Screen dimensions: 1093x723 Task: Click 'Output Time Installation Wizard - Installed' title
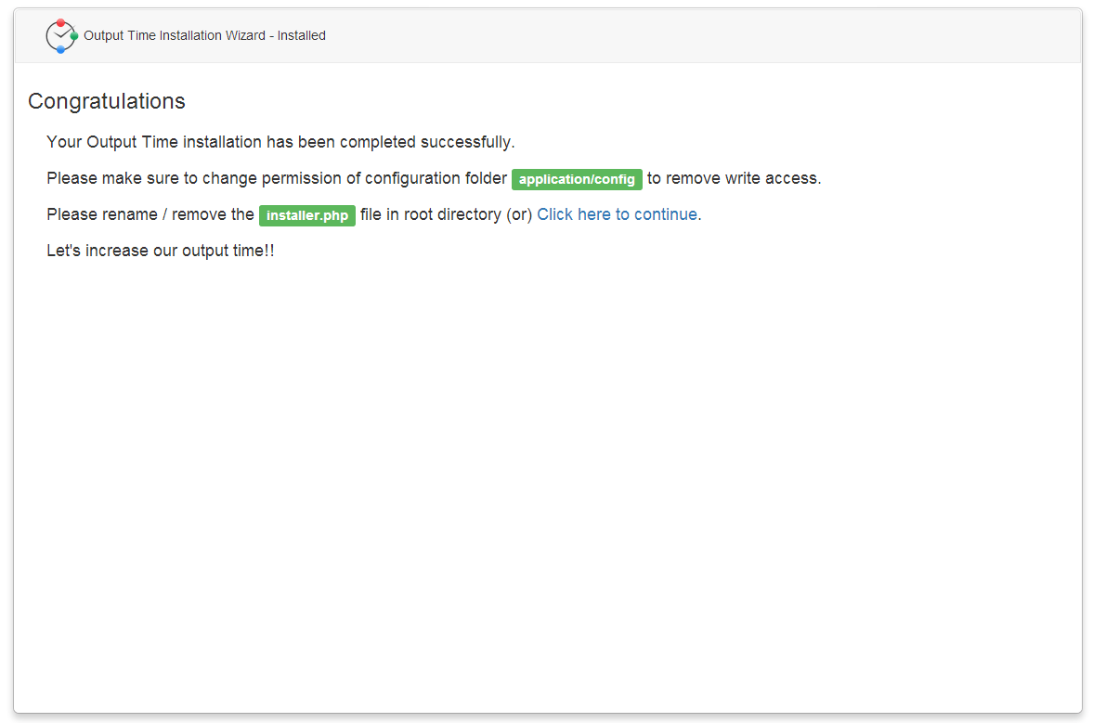(205, 35)
